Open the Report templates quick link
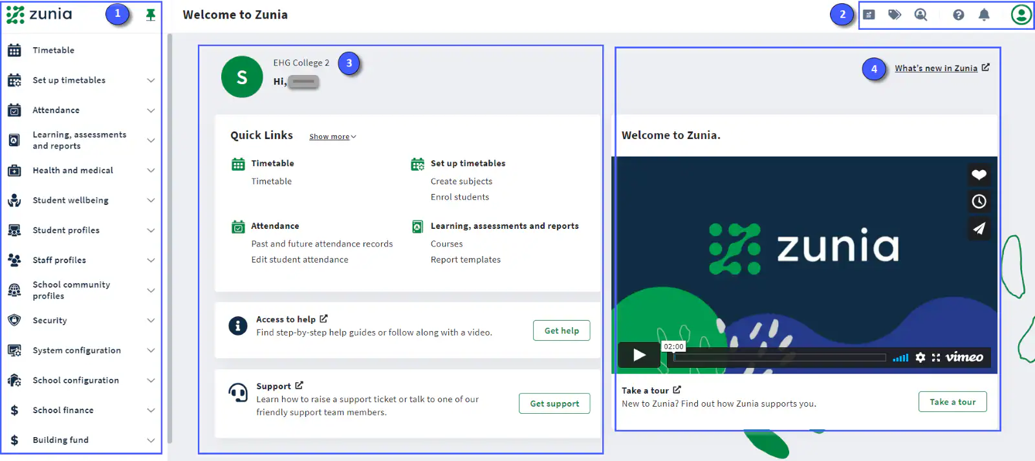 (x=466, y=259)
